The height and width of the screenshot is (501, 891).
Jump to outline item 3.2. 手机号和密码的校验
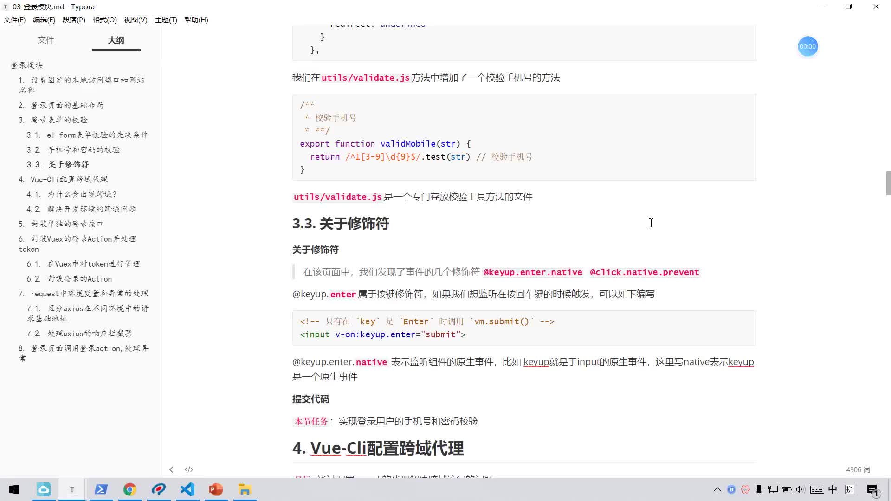click(x=73, y=150)
